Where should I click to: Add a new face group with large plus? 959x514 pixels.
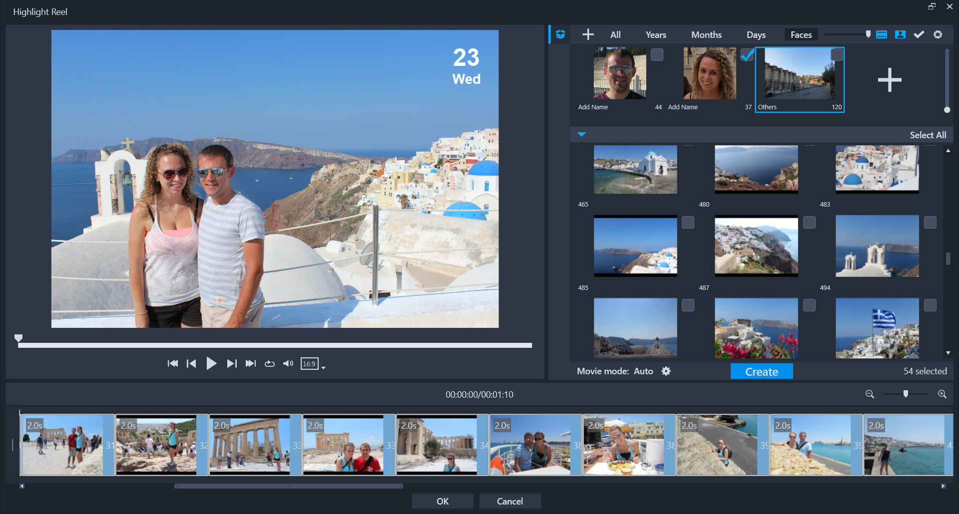coord(890,80)
